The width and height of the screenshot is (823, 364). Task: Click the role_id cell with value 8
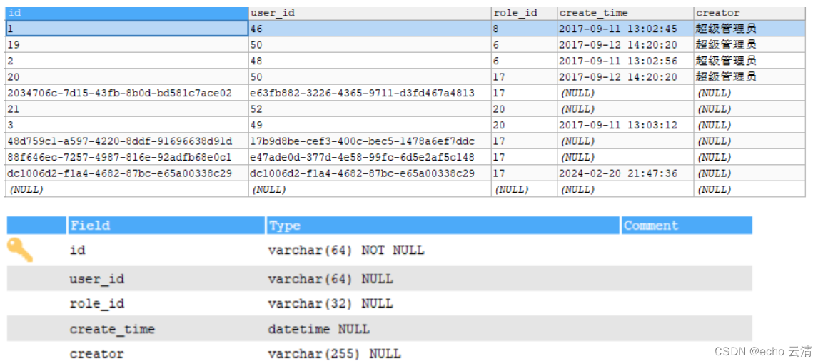point(524,29)
